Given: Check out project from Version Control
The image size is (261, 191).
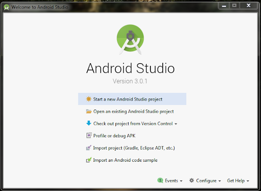Looking at the screenshot, I should (x=133, y=123).
